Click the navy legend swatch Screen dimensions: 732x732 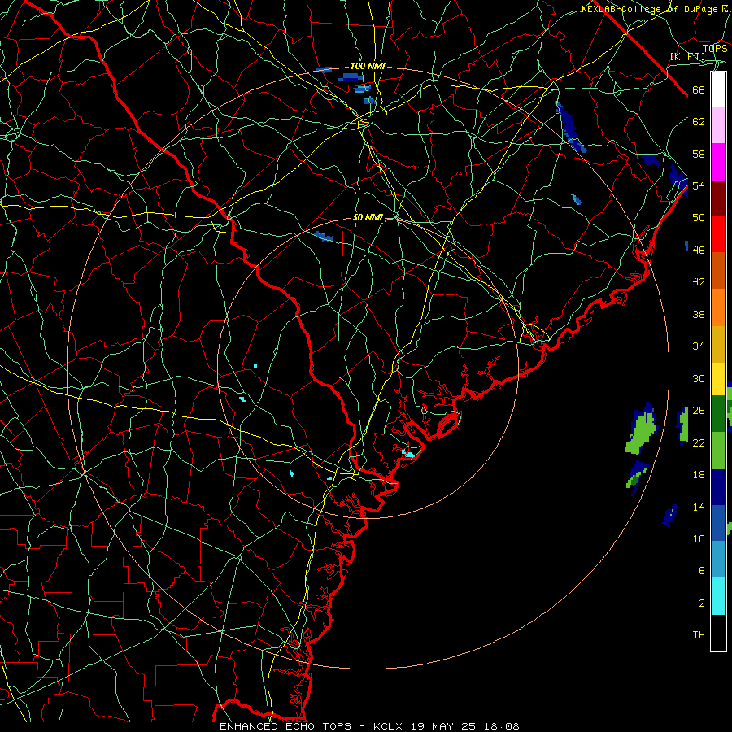(718, 487)
